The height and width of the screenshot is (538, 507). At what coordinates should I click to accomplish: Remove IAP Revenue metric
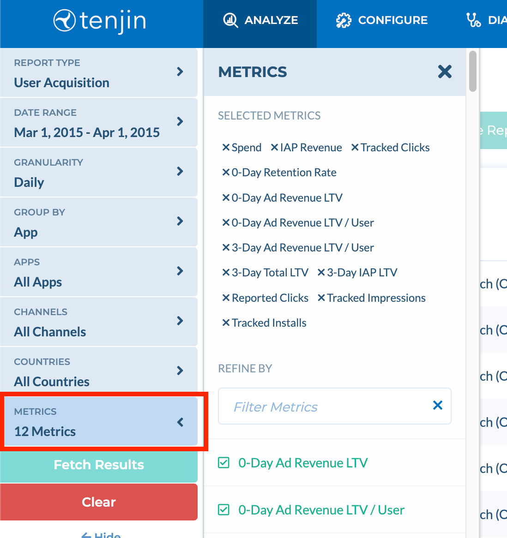coord(274,148)
